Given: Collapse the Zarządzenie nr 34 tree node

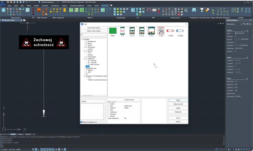Looking at the screenshot, I should pos(84,76).
